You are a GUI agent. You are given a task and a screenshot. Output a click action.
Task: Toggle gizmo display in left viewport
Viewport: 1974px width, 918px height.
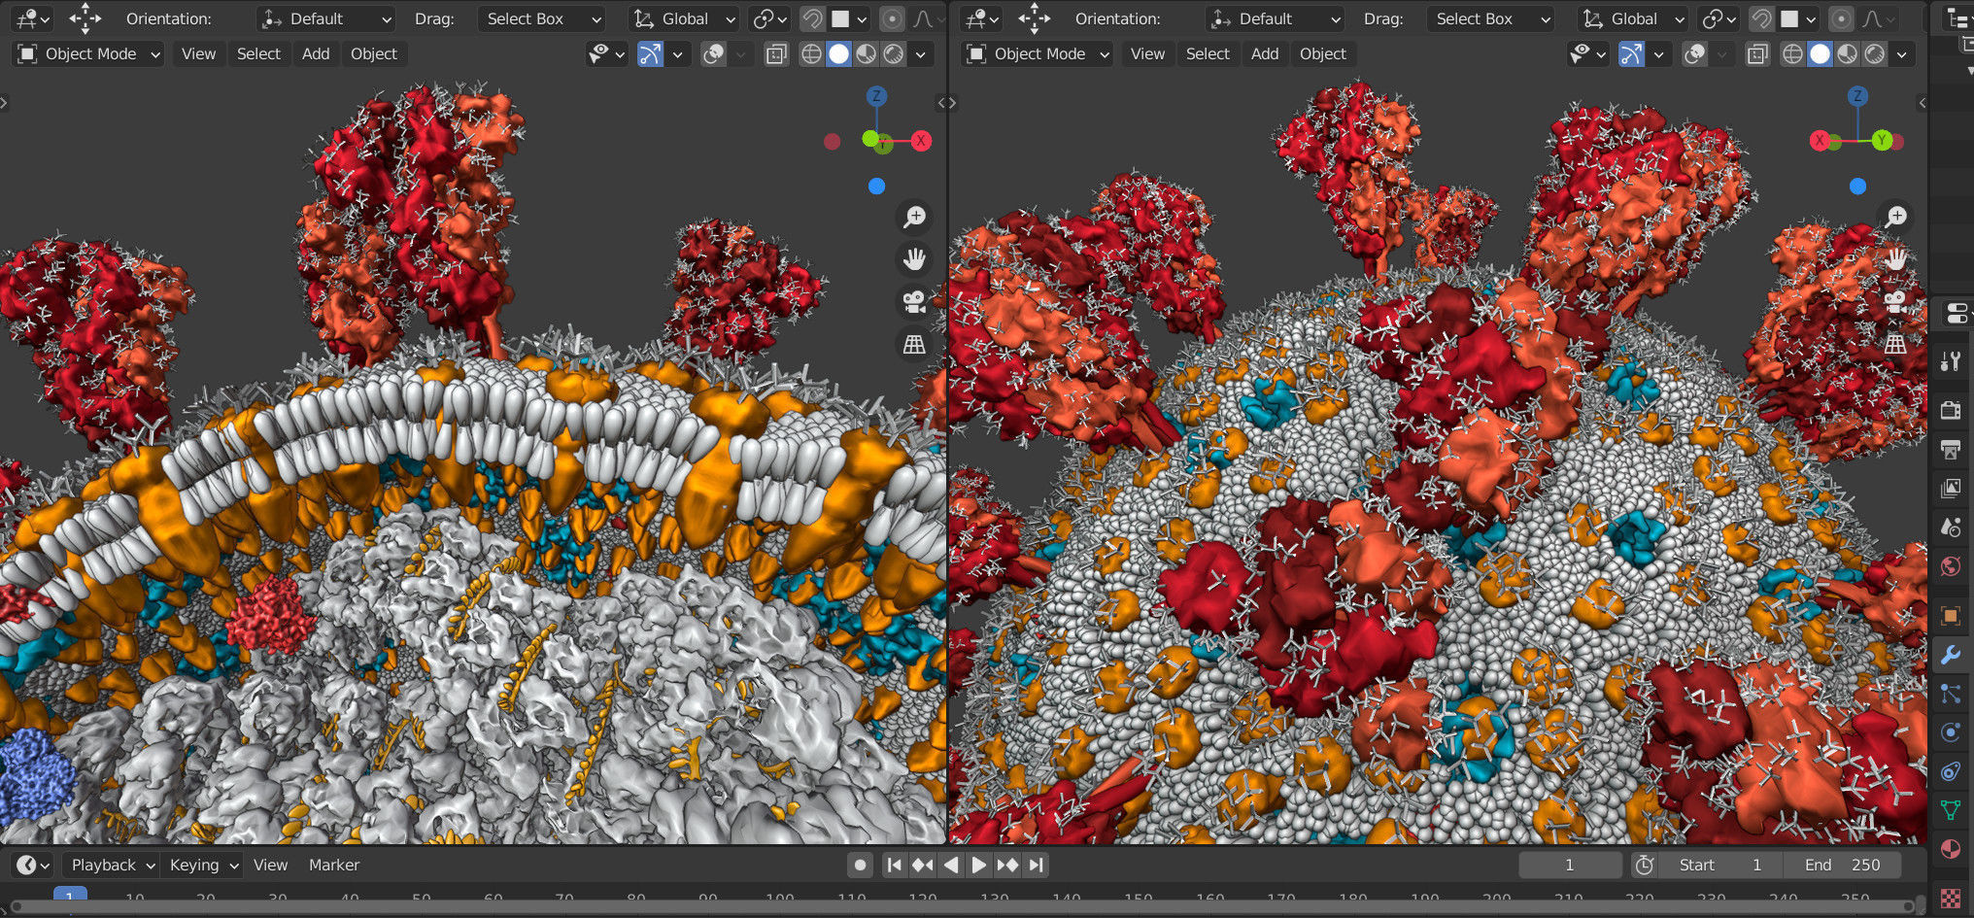point(650,54)
